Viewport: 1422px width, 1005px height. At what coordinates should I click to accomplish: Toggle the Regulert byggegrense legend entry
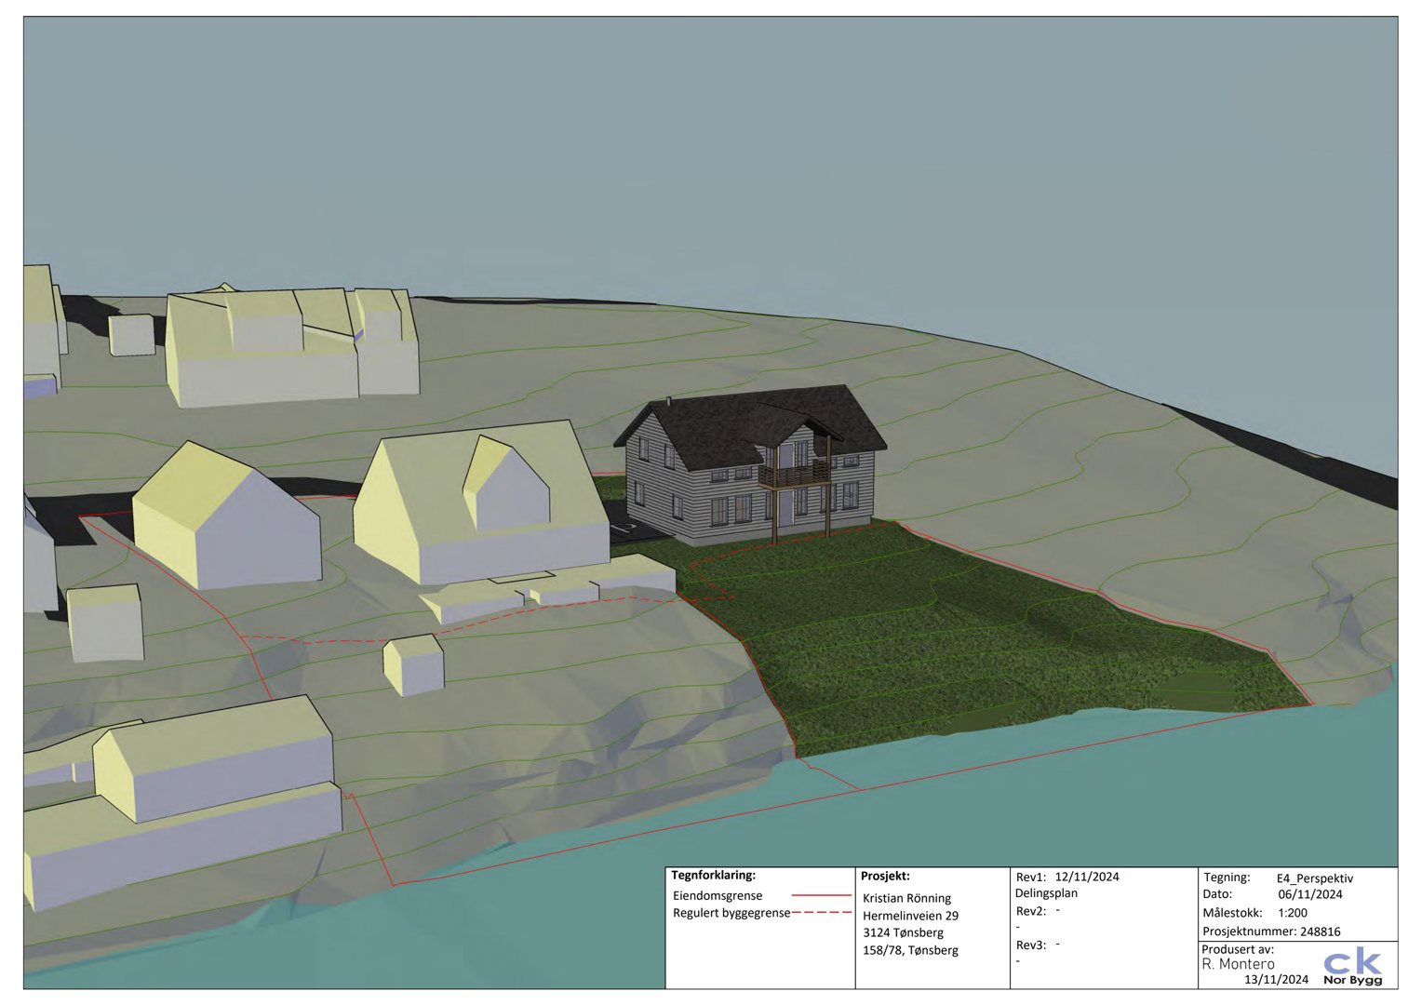click(731, 914)
